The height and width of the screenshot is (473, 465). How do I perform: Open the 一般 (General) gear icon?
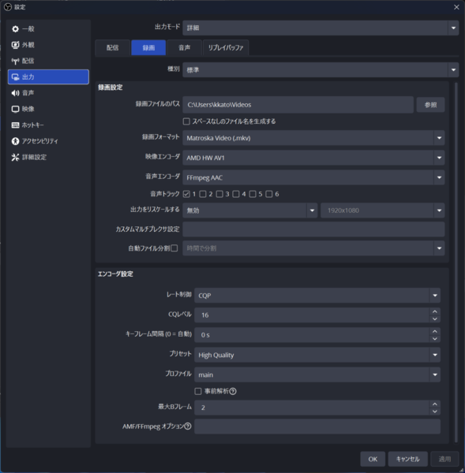(15, 29)
